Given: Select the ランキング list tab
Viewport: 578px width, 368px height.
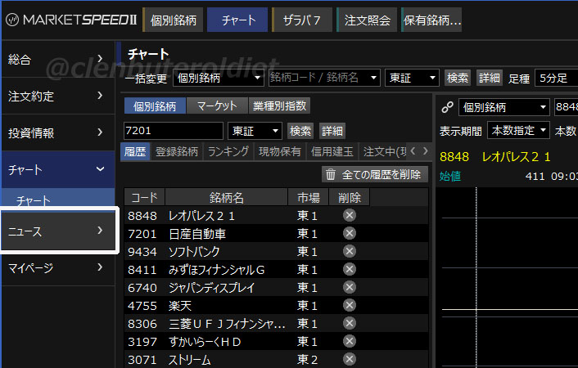Looking at the screenshot, I should pos(228,151).
